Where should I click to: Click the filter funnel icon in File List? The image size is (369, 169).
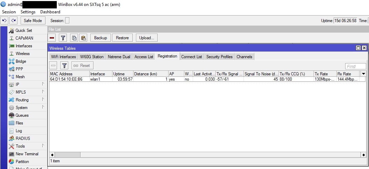pos(63,38)
